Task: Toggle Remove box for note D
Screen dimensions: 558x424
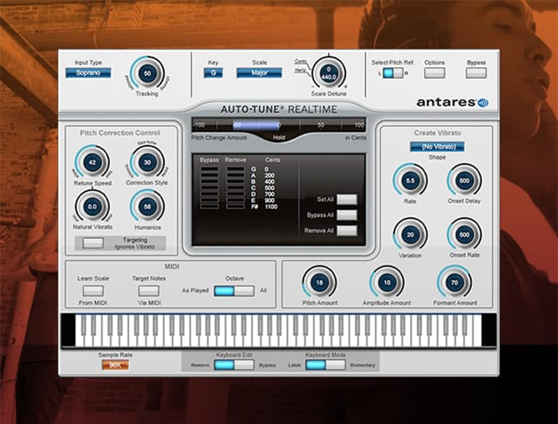Action: tap(235, 194)
